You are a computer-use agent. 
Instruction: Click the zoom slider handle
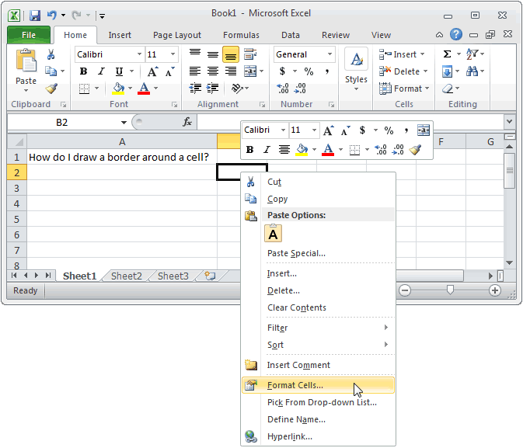pos(450,290)
